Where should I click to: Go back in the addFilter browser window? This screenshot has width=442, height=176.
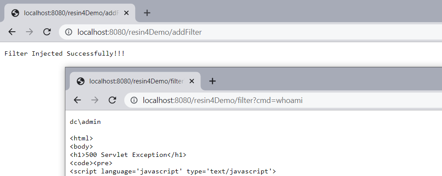pyautogui.click(x=12, y=32)
